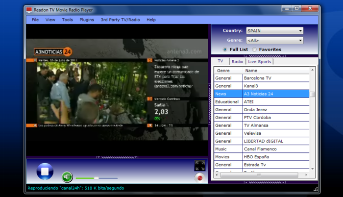This screenshot has height=197, width=343.
Task: Start recording with the red record button
Action: (x=199, y=177)
